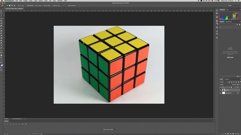Click the foreground color swatch
241x135 pixels.
click(x=1, y=64)
